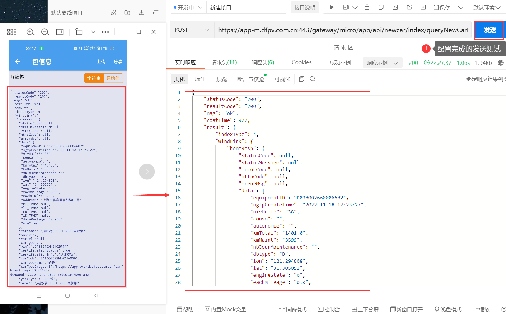Toggle 上下分屏 split screen layout
The height and width of the screenshot is (314, 506).
tap(365, 309)
